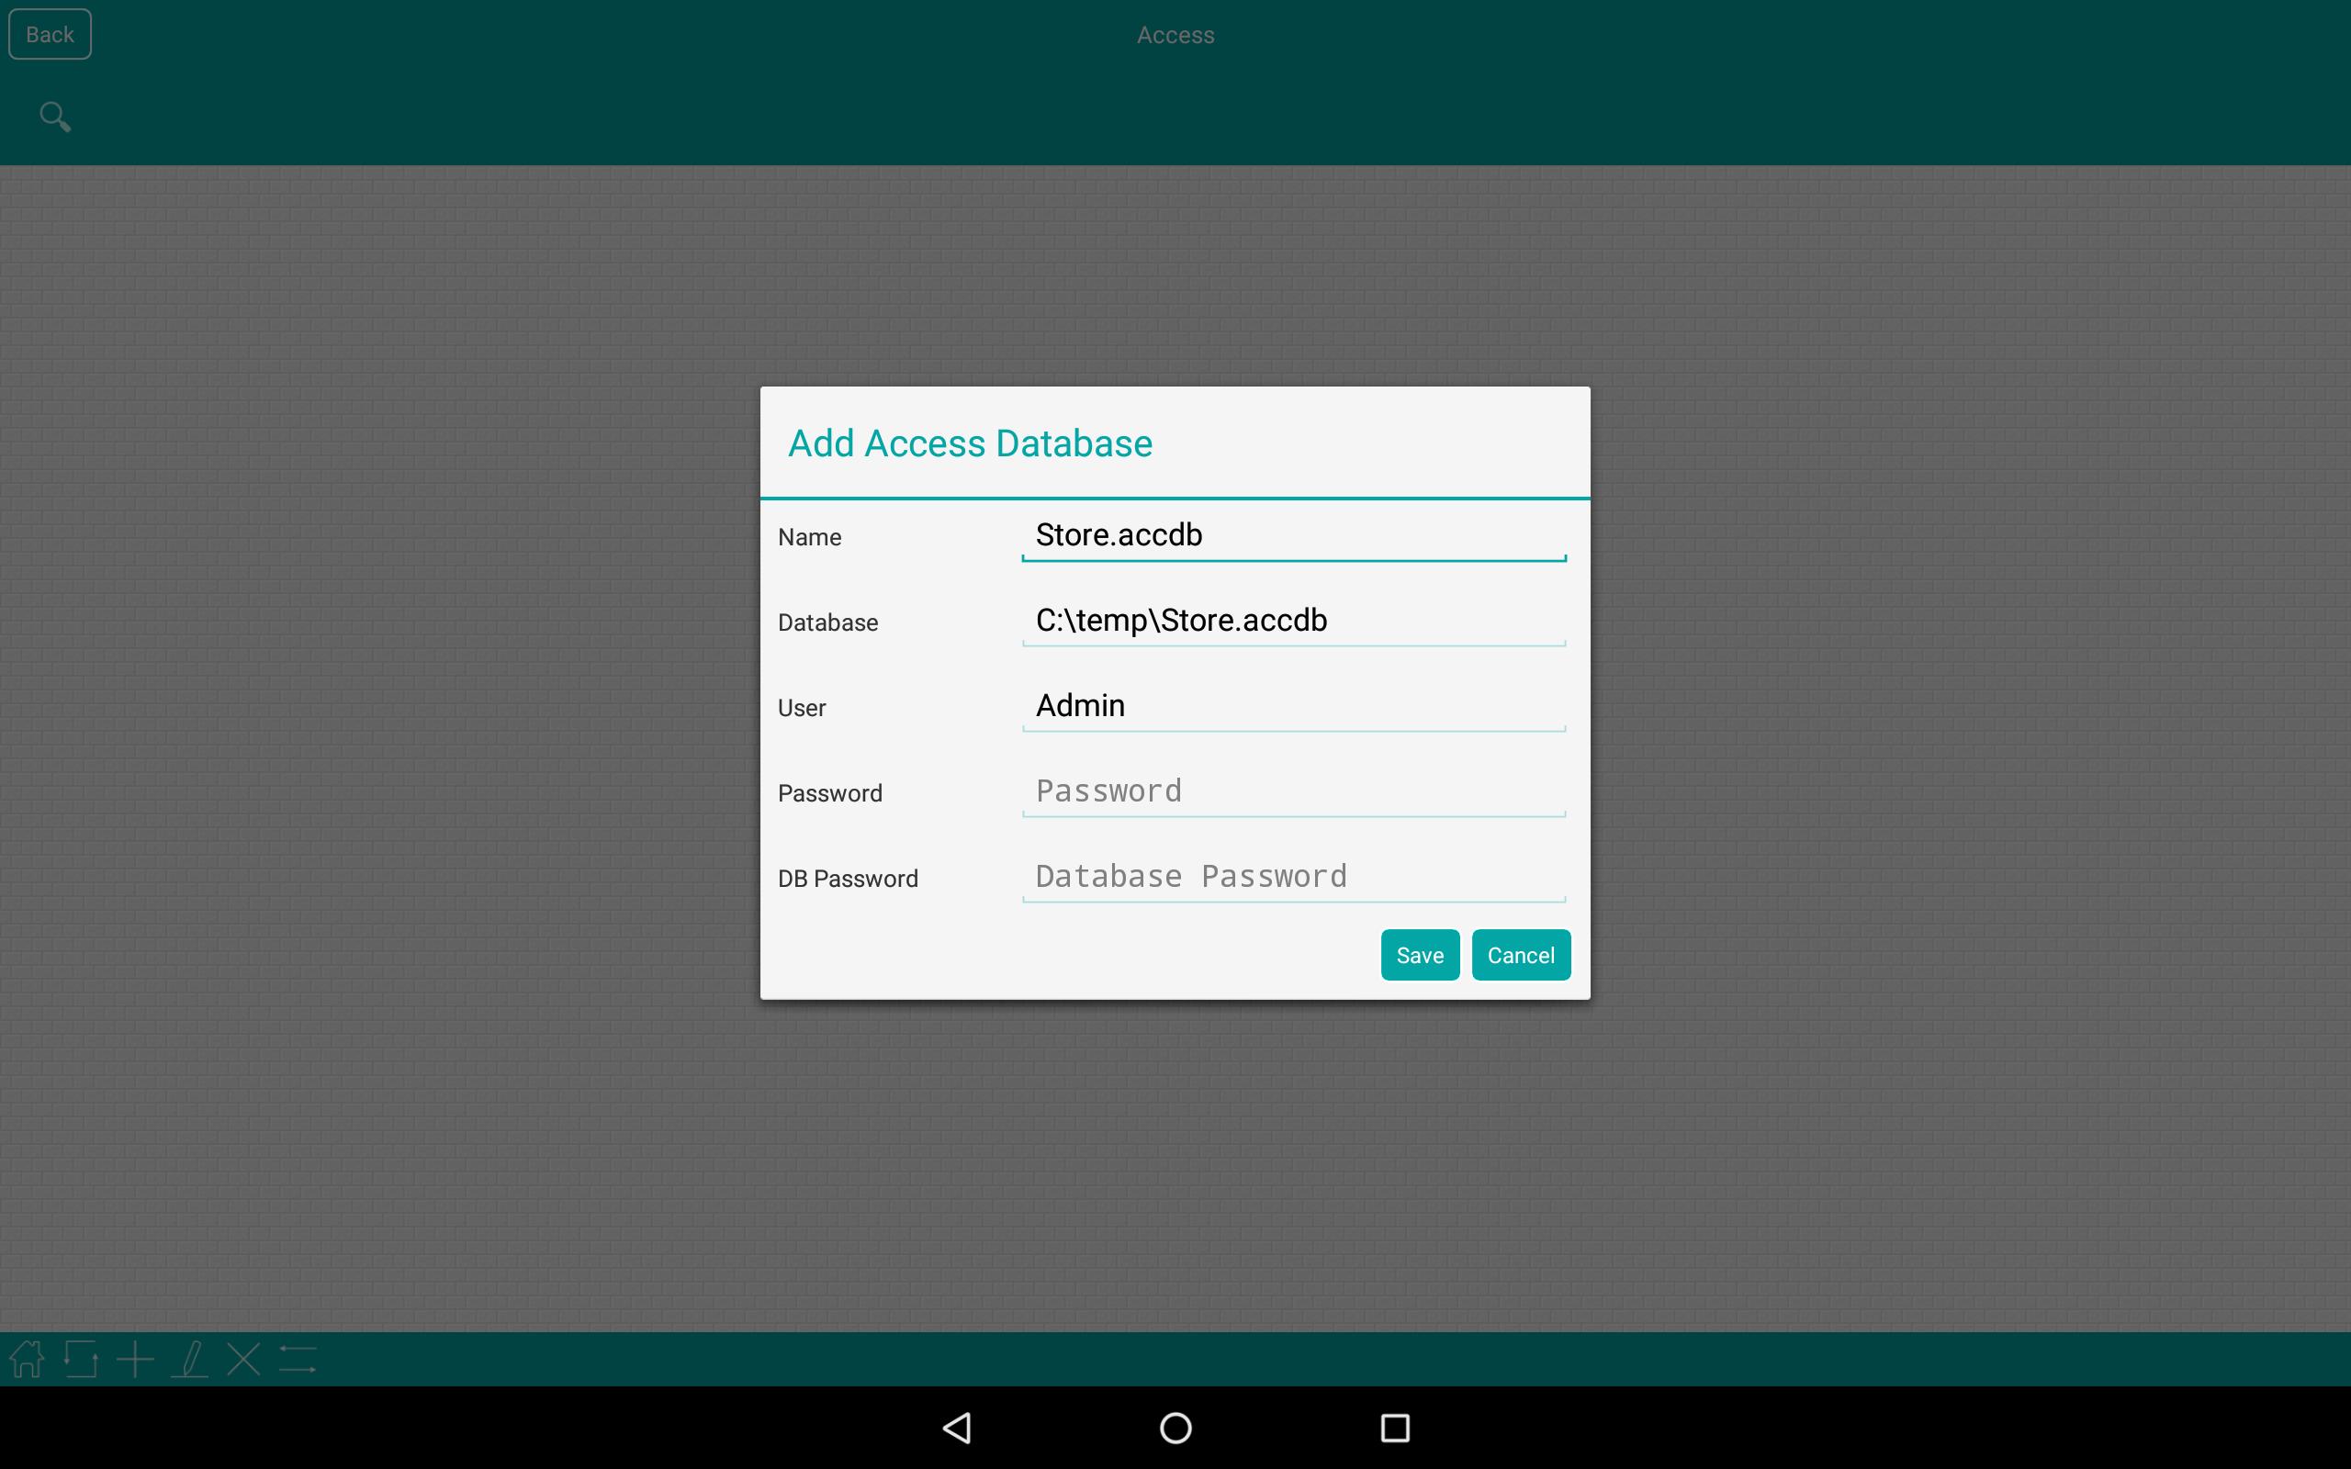The height and width of the screenshot is (1469, 2351).
Task: Focus the Name field containing Store.accdb
Action: pos(1293,535)
